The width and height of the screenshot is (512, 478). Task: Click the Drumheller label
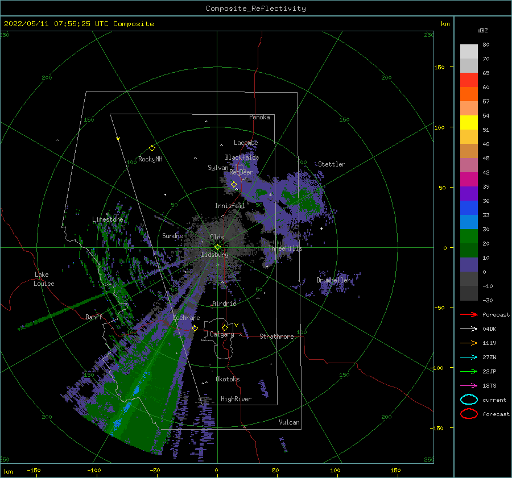(333, 280)
